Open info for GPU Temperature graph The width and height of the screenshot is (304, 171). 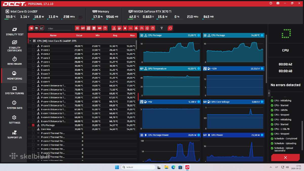(198, 69)
